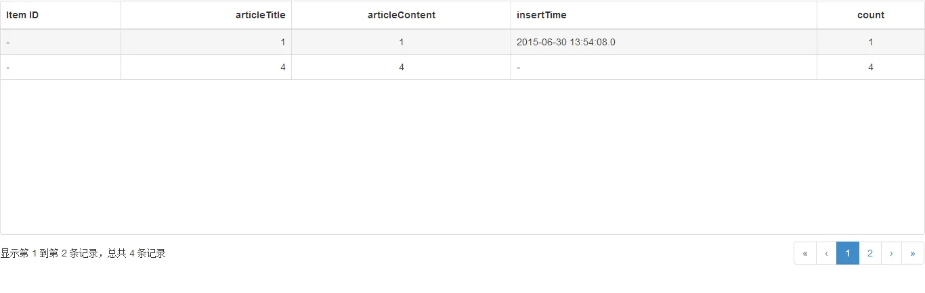Click Item ID cell in the first row

point(8,42)
